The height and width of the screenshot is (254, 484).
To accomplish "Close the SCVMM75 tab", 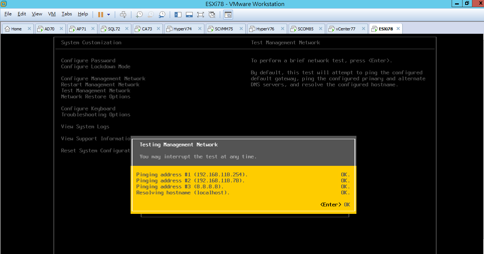I will pos(242,29).
